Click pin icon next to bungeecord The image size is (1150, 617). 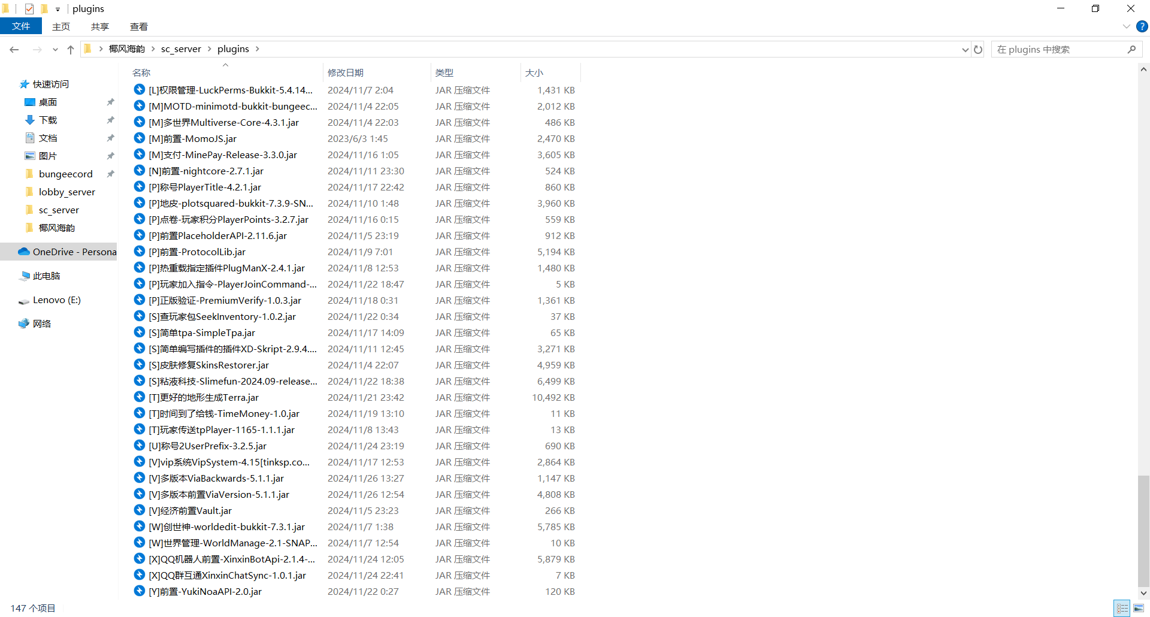point(110,174)
